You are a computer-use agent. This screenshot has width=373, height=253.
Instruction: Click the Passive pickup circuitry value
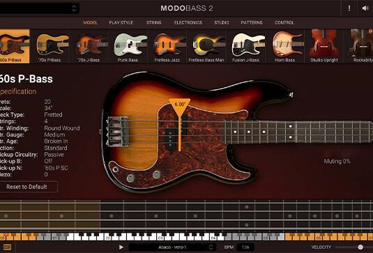pyautogui.click(x=54, y=155)
